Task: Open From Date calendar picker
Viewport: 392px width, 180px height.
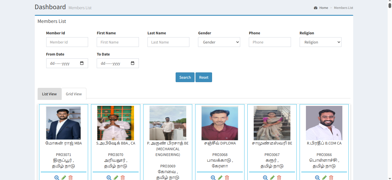Action: (82, 63)
